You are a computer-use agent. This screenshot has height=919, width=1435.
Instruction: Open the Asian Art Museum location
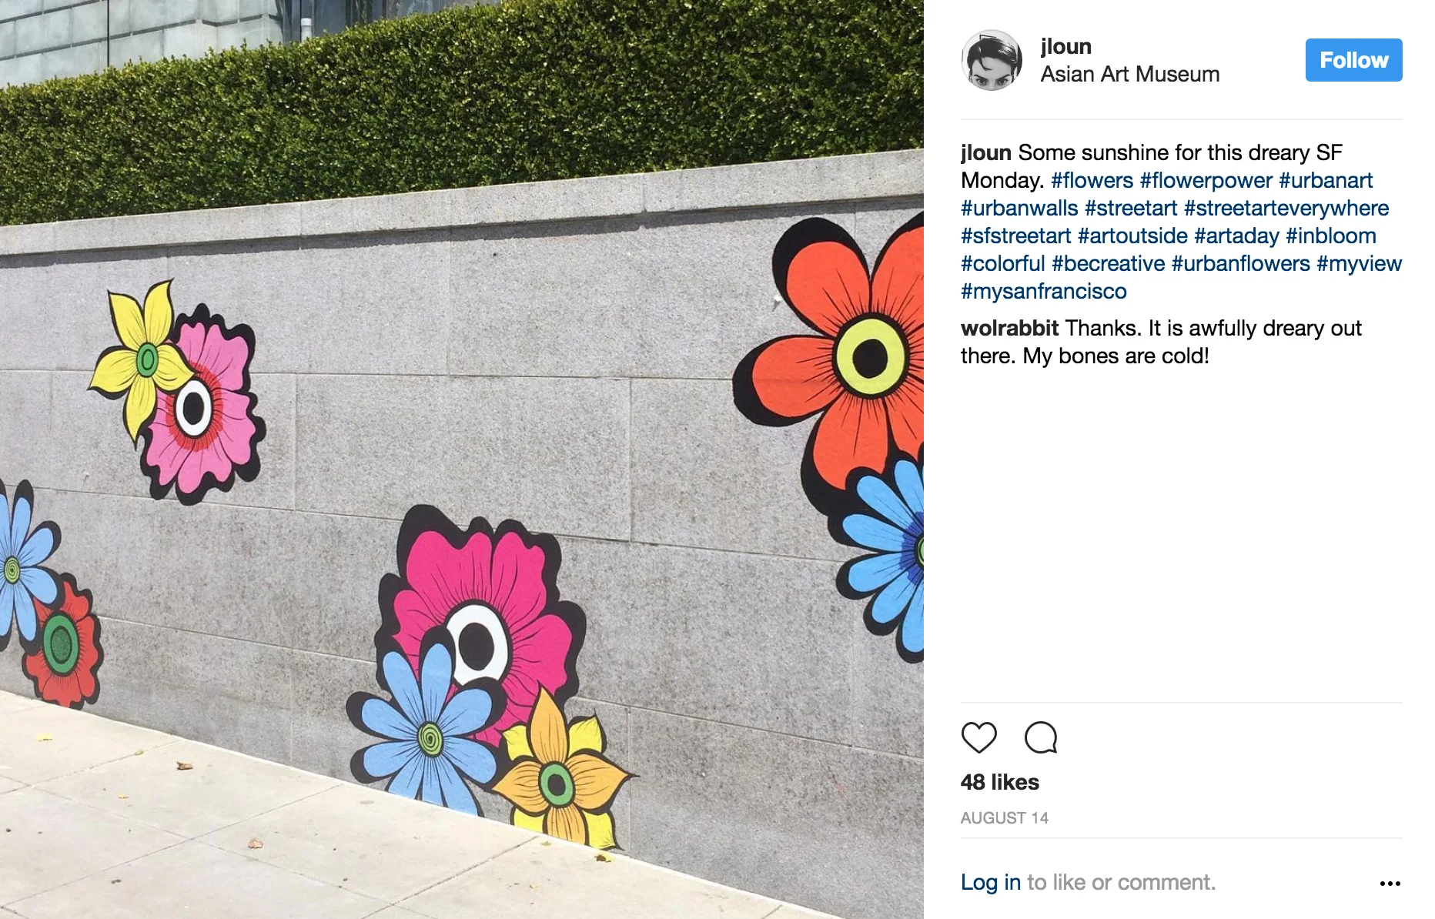click(x=1129, y=74)
